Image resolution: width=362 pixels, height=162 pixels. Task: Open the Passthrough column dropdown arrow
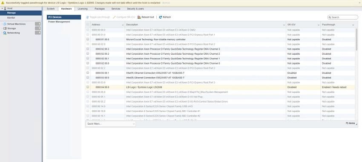[x=353, y=25]
